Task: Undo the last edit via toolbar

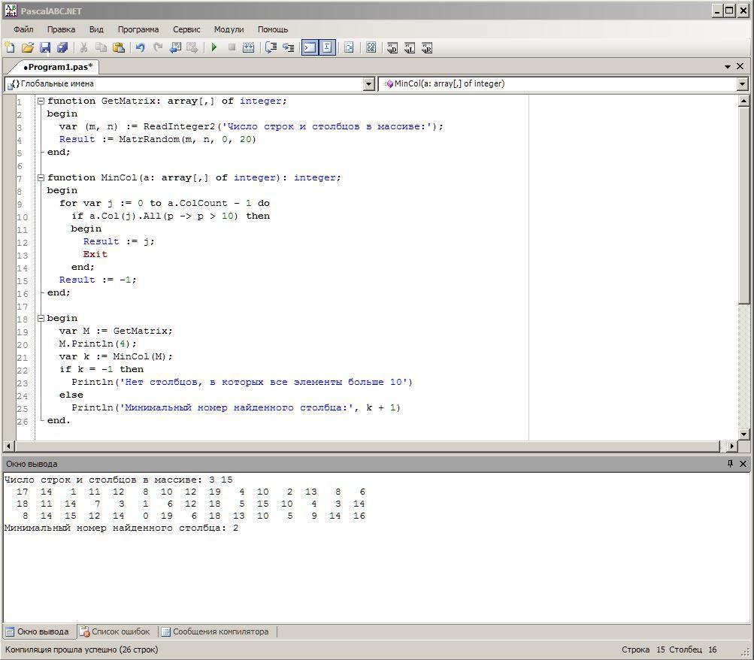Action: point(140,47)
